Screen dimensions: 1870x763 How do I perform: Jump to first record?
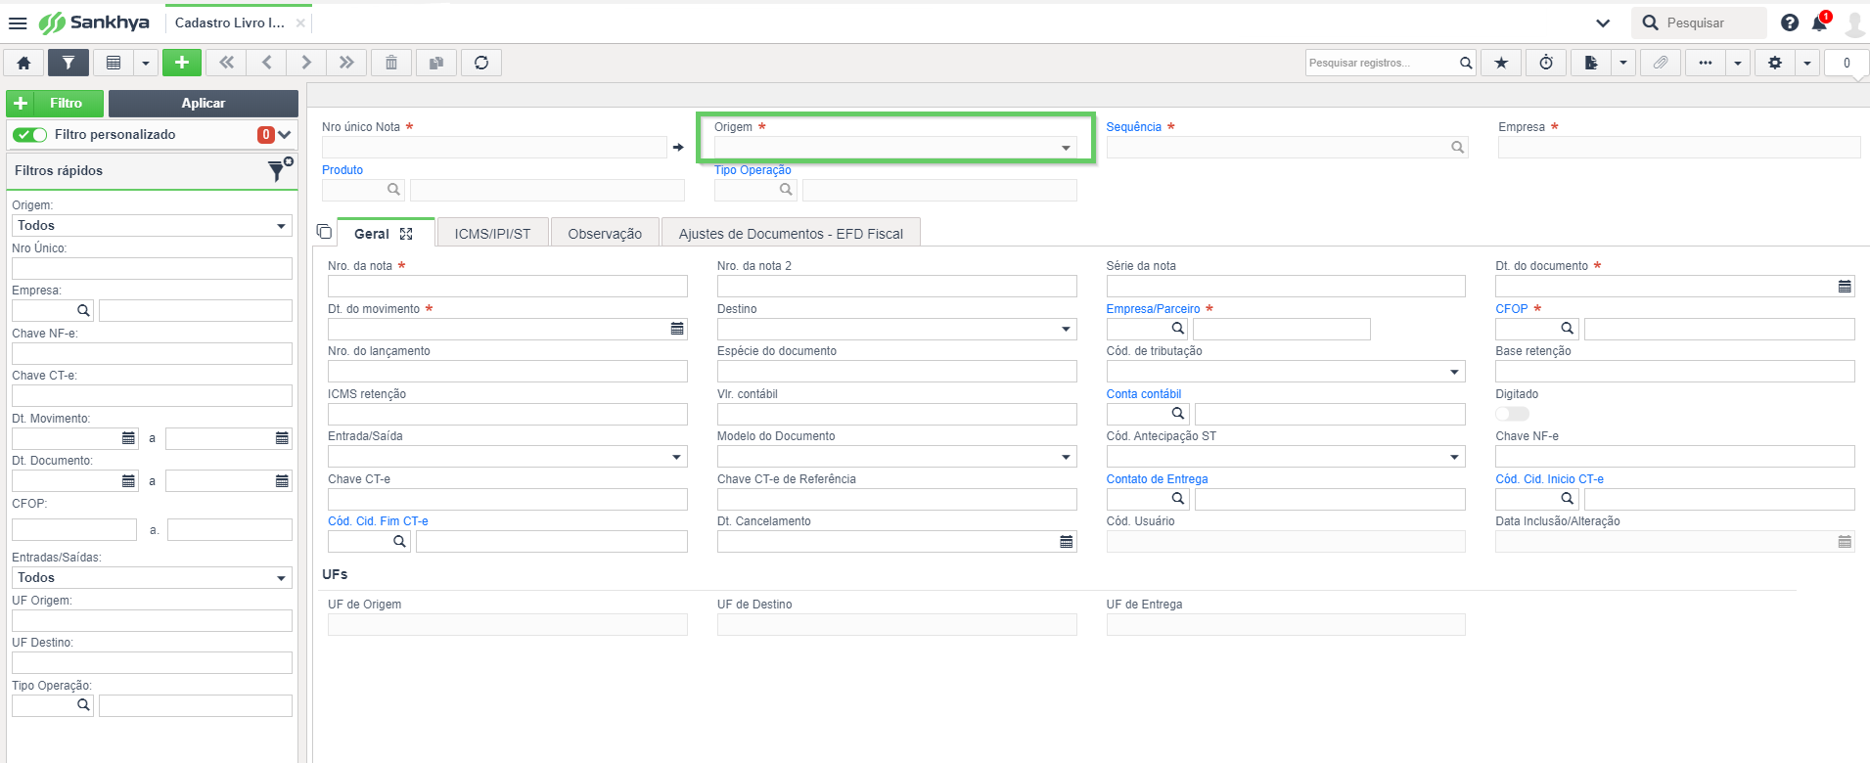click(x=226, y=63)
